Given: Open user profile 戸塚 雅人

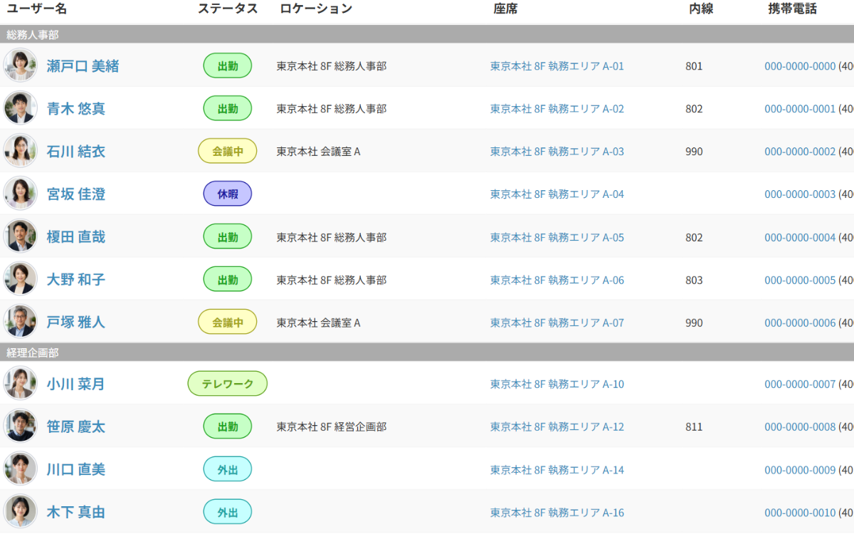Looking at the screenshot, I should tap(76, 323).
